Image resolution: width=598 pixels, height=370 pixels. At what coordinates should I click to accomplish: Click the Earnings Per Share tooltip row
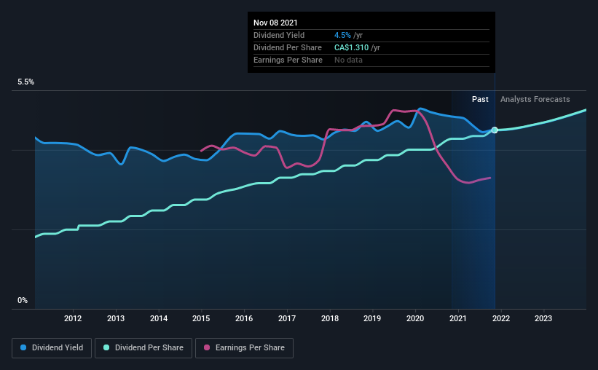coord(371,60)
